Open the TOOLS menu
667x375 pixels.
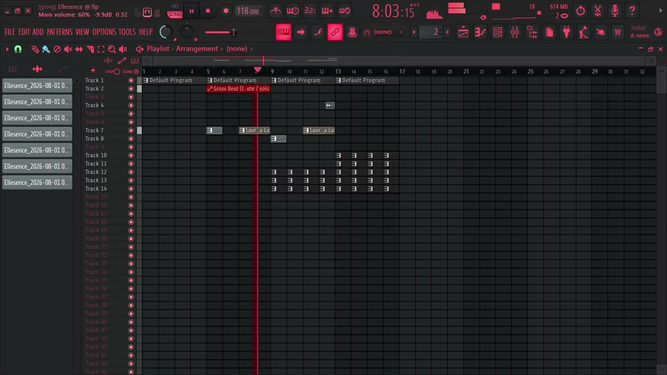(x=127, y=32)
